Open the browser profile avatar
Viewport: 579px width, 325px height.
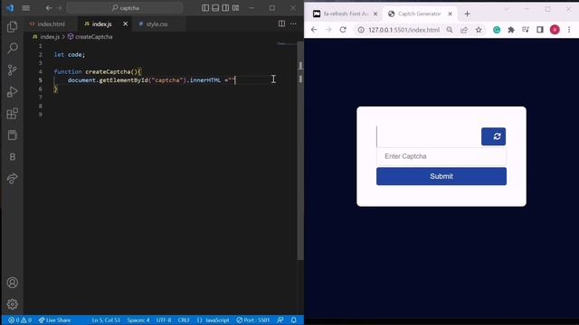555,30
